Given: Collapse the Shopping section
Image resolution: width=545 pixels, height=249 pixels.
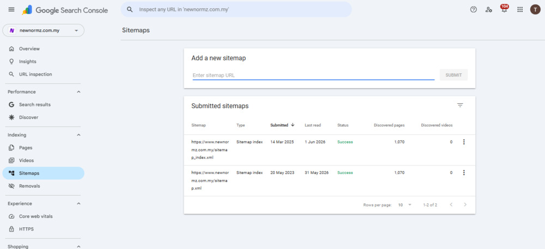Looking at the screenshot, I should coord(78,247).
